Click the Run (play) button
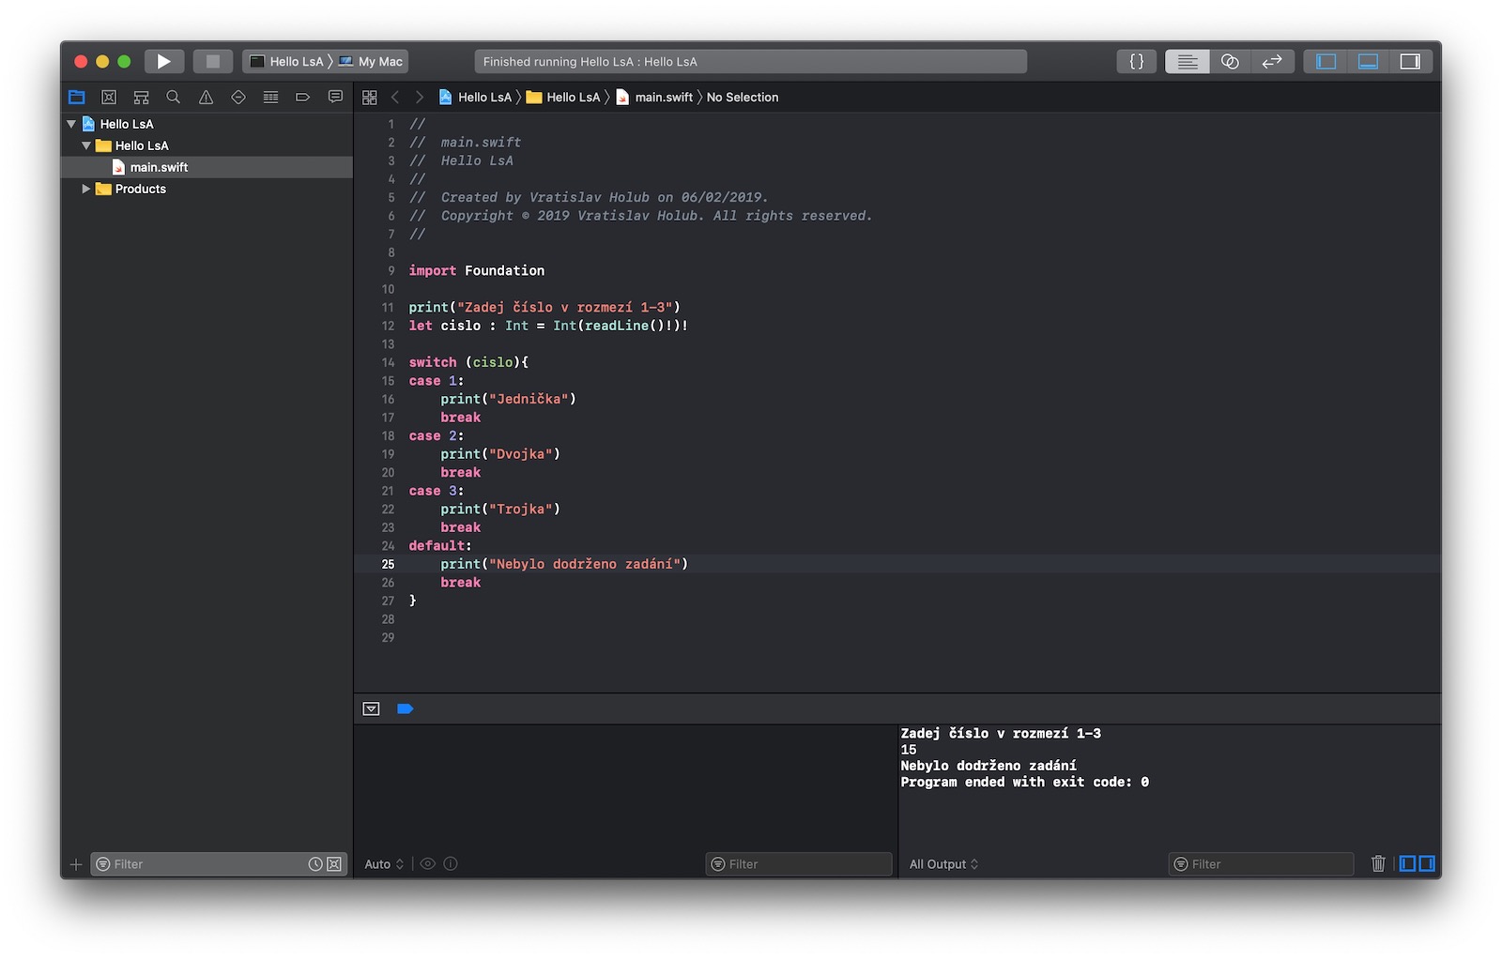The height and width of the screenshot is (959, 1502). pyautogui.click(x=164, y=62)
